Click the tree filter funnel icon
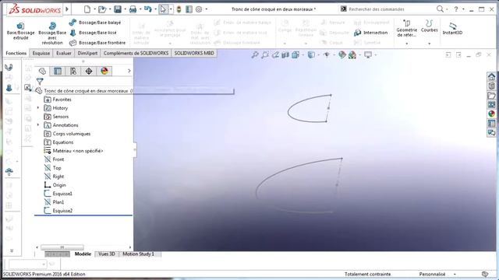 (40, 81)
